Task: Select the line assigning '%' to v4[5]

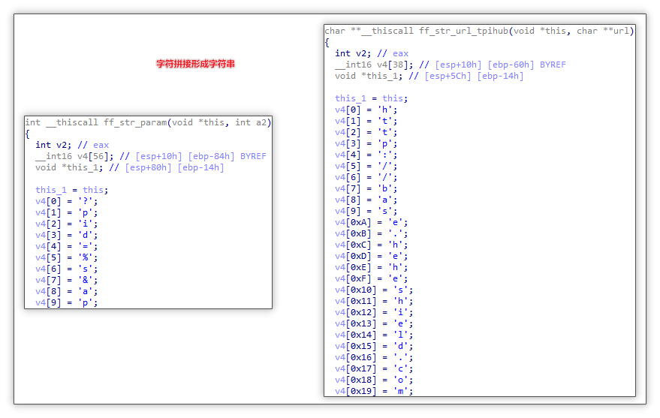Action: click(67, 257)
